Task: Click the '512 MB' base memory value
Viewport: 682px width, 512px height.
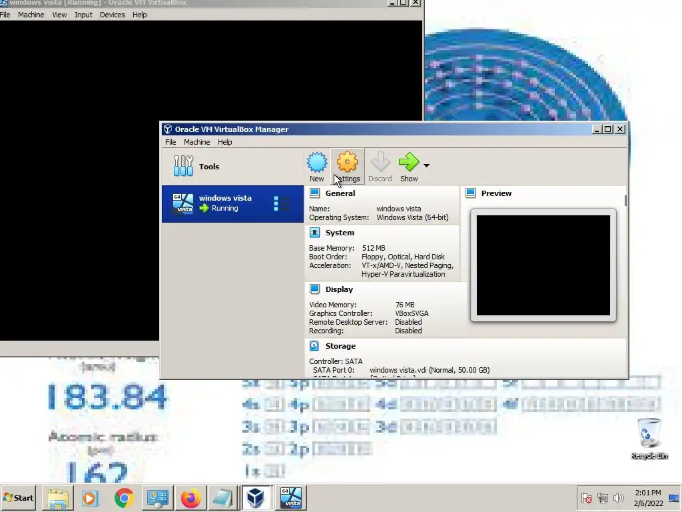Action: [x=374, y=248]
